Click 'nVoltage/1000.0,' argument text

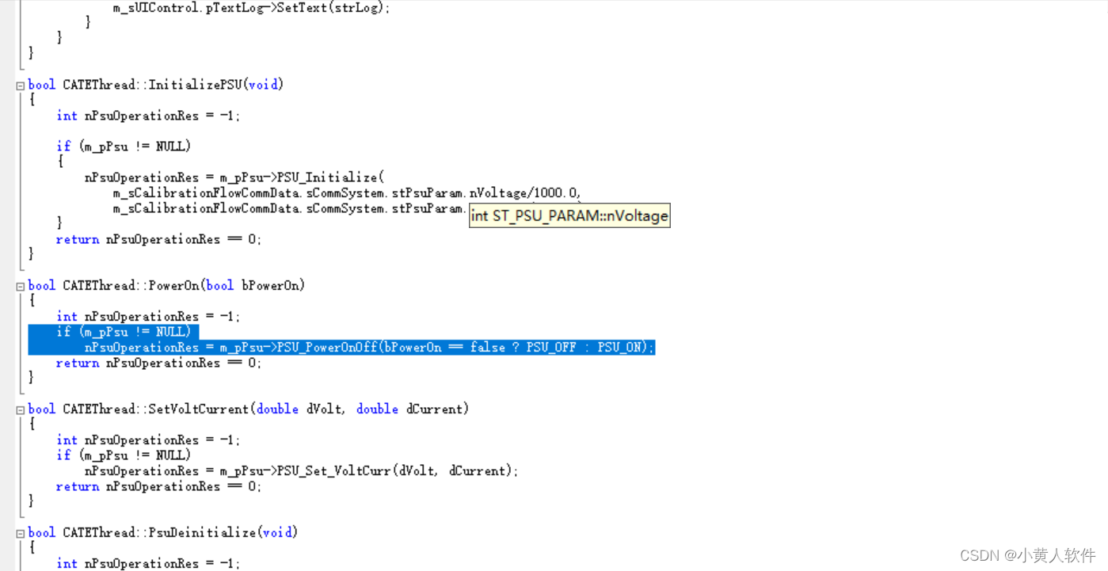point(526,192)
